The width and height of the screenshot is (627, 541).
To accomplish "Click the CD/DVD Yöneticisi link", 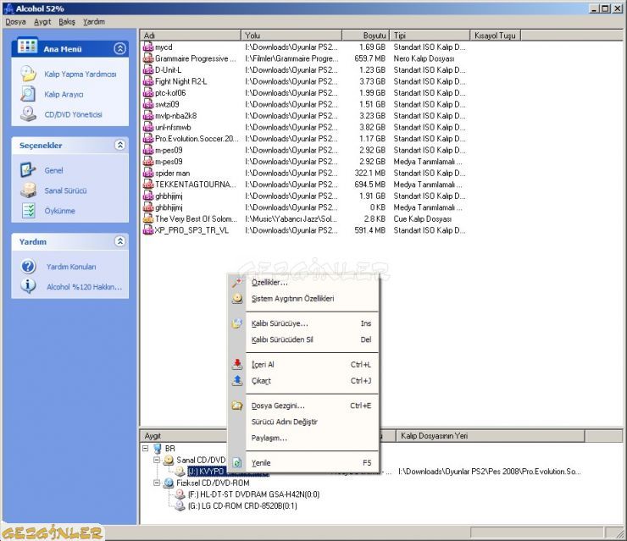I will [73, 114].
